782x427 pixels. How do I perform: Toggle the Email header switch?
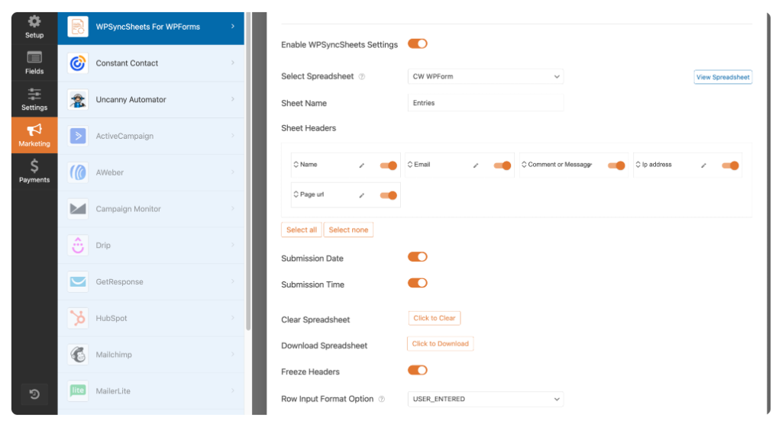click(502, 165)
